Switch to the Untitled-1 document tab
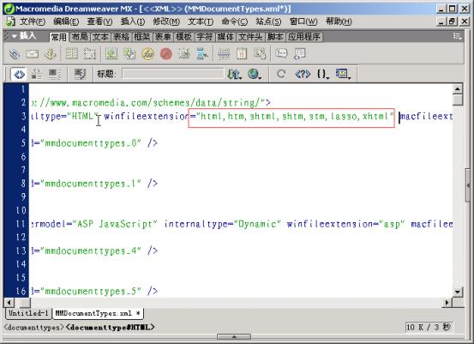474x344 pixels. [28, 313]
